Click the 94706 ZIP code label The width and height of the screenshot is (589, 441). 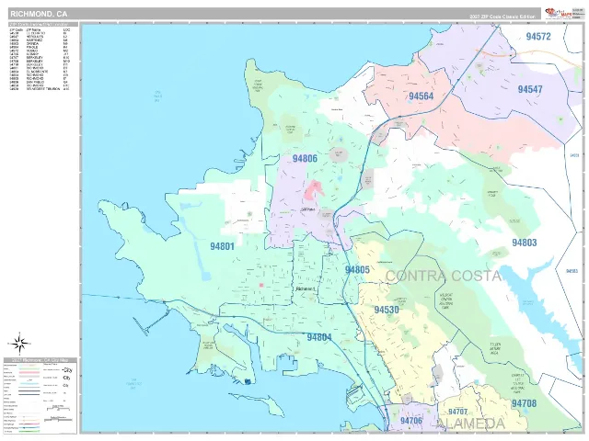click(x=411, y=421)
